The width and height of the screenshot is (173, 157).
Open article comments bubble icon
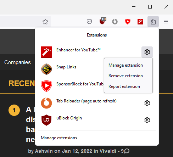point(127,151)
